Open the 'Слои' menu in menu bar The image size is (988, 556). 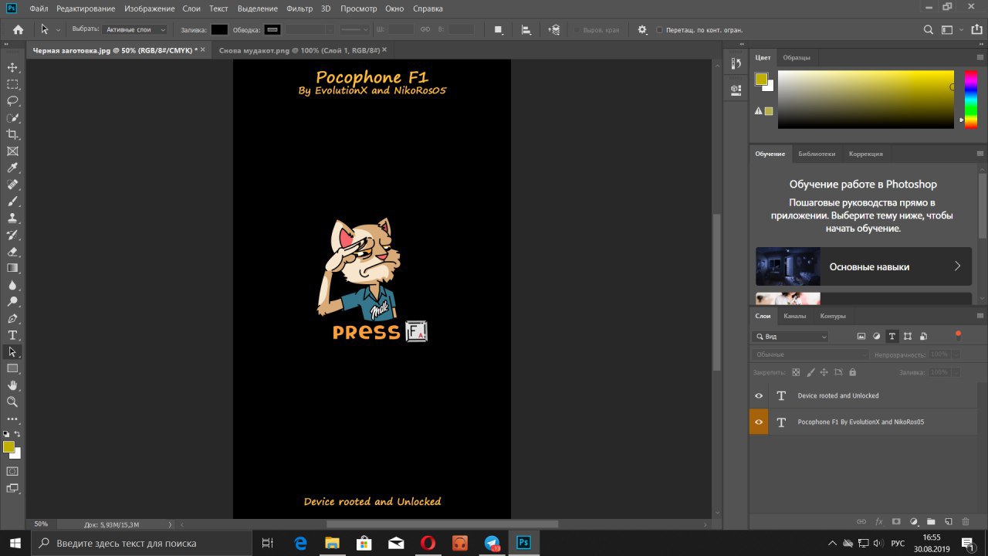point(192,8)
